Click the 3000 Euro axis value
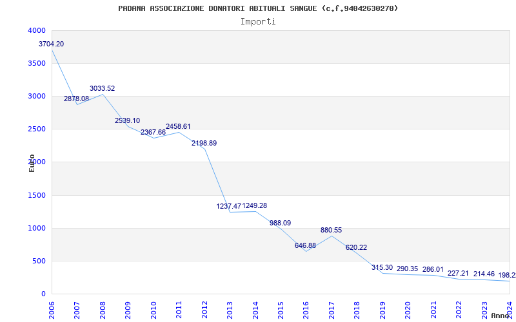Viewport: 516px width, 322px height. point(37,96)
